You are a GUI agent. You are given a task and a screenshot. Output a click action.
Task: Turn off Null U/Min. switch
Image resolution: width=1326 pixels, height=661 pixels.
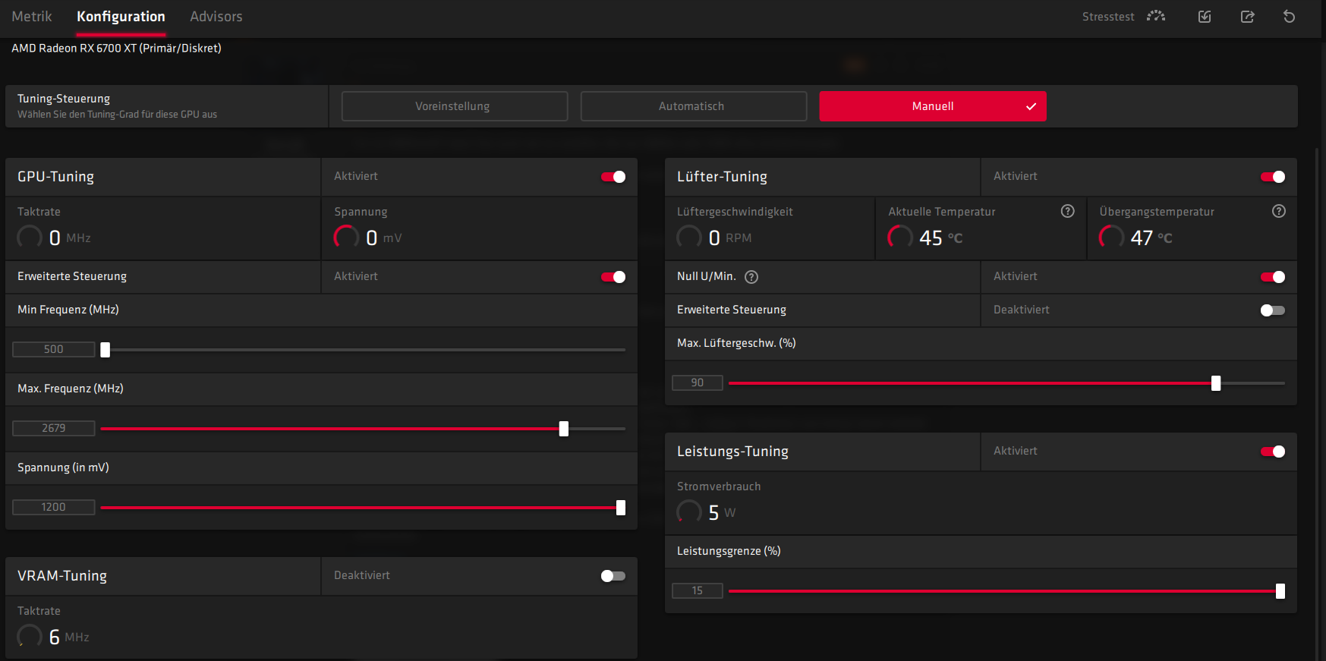click(x=1273, y=277)
